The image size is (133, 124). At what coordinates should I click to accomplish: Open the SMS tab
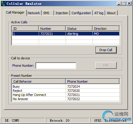(48, 13)
